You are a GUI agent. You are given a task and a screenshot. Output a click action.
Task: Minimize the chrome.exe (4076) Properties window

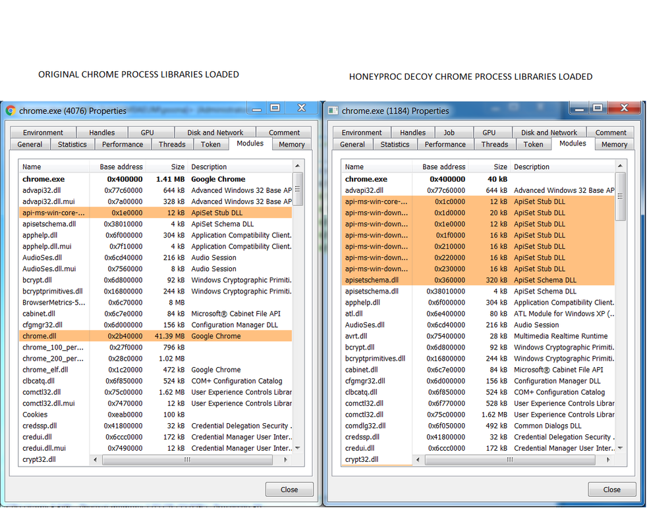[x=258, y=108]
